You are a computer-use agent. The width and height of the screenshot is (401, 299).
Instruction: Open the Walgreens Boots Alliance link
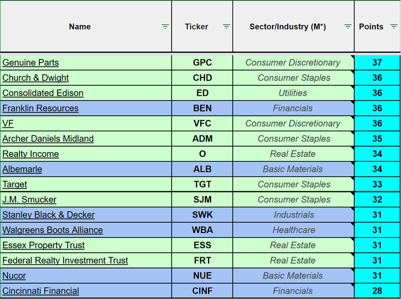tap(52, 230)
